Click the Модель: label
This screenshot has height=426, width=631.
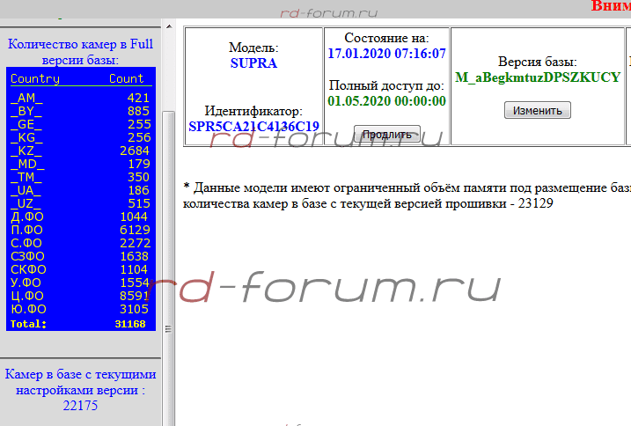253,48
